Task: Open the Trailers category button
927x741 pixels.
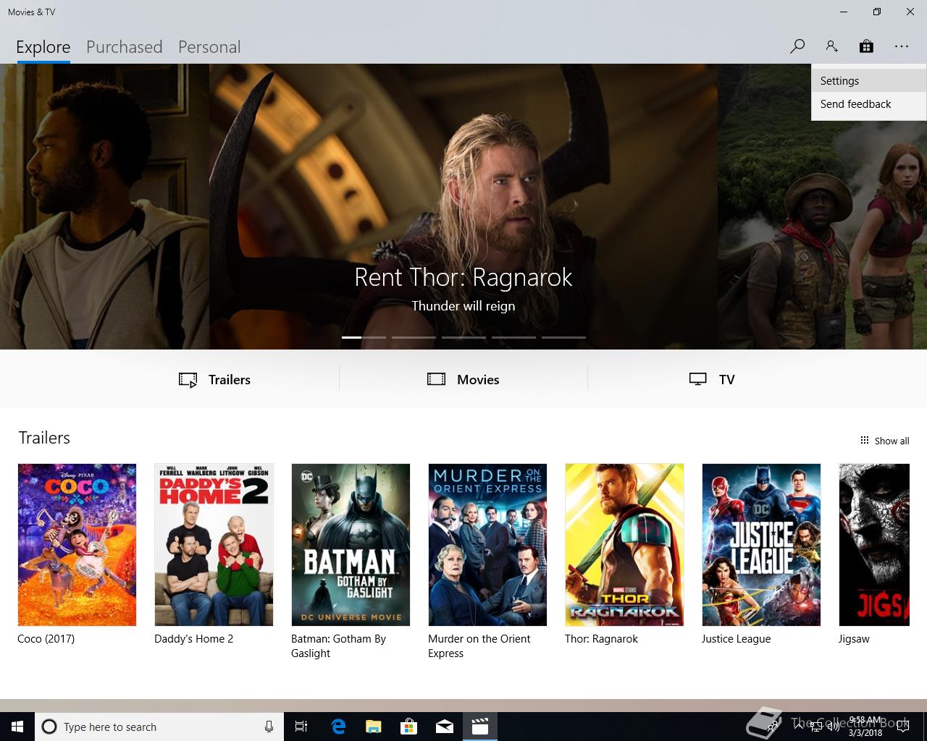Action: click(x=214, y=379)
